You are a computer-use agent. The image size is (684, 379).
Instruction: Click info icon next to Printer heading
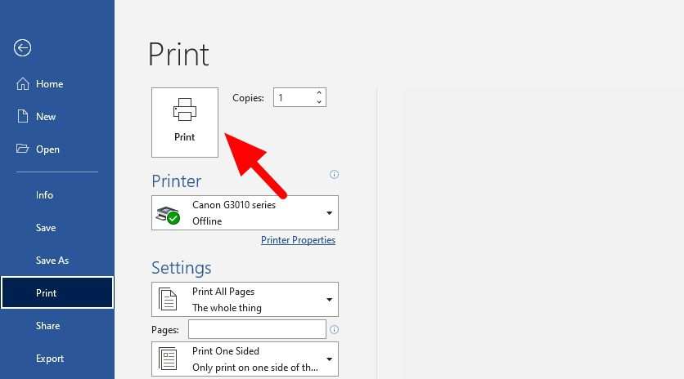click(x=334, y=175)
